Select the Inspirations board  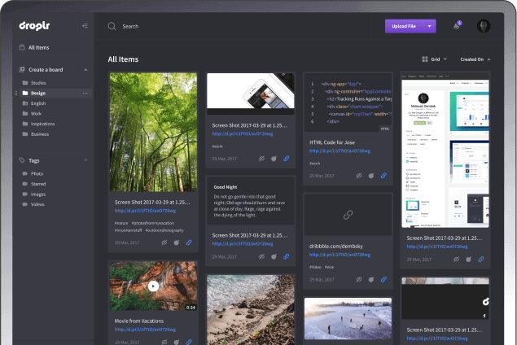42,124
